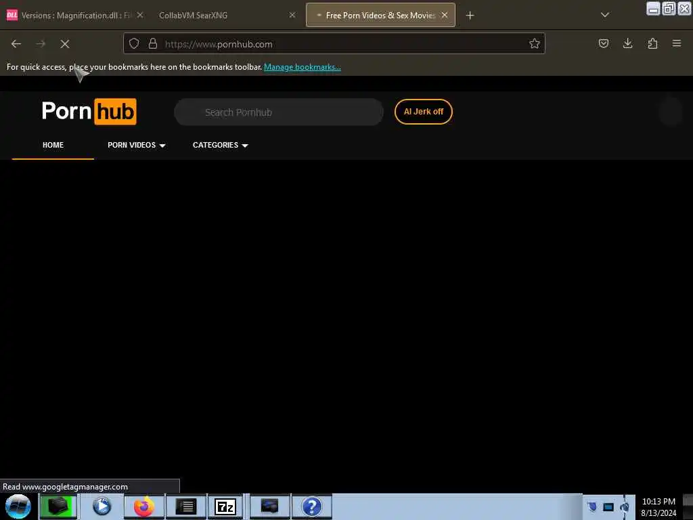Expand the PORN VIDEOS dropdown menu
Viewport: 693px width, 520px height.
pyautogui.click(x=137, y=145)
